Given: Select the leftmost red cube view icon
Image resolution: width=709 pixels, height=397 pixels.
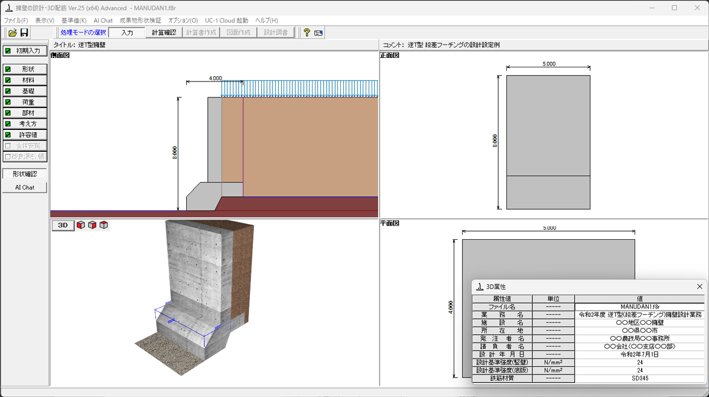Looking at the screenshot, I should pyautogui.click(x=81, y=225).
